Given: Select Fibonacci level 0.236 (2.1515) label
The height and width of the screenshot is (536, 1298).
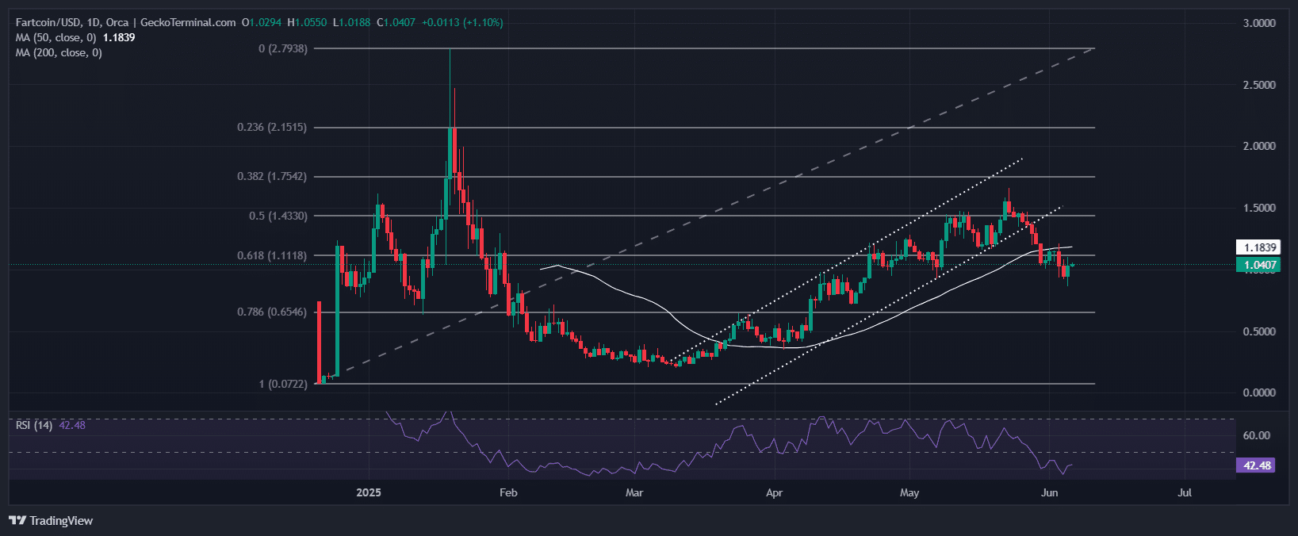Looking at the screenshot, I should (x=272, y=127).
